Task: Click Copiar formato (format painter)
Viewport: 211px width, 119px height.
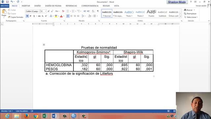Action: pyautogui.click(x=15, y=17)
